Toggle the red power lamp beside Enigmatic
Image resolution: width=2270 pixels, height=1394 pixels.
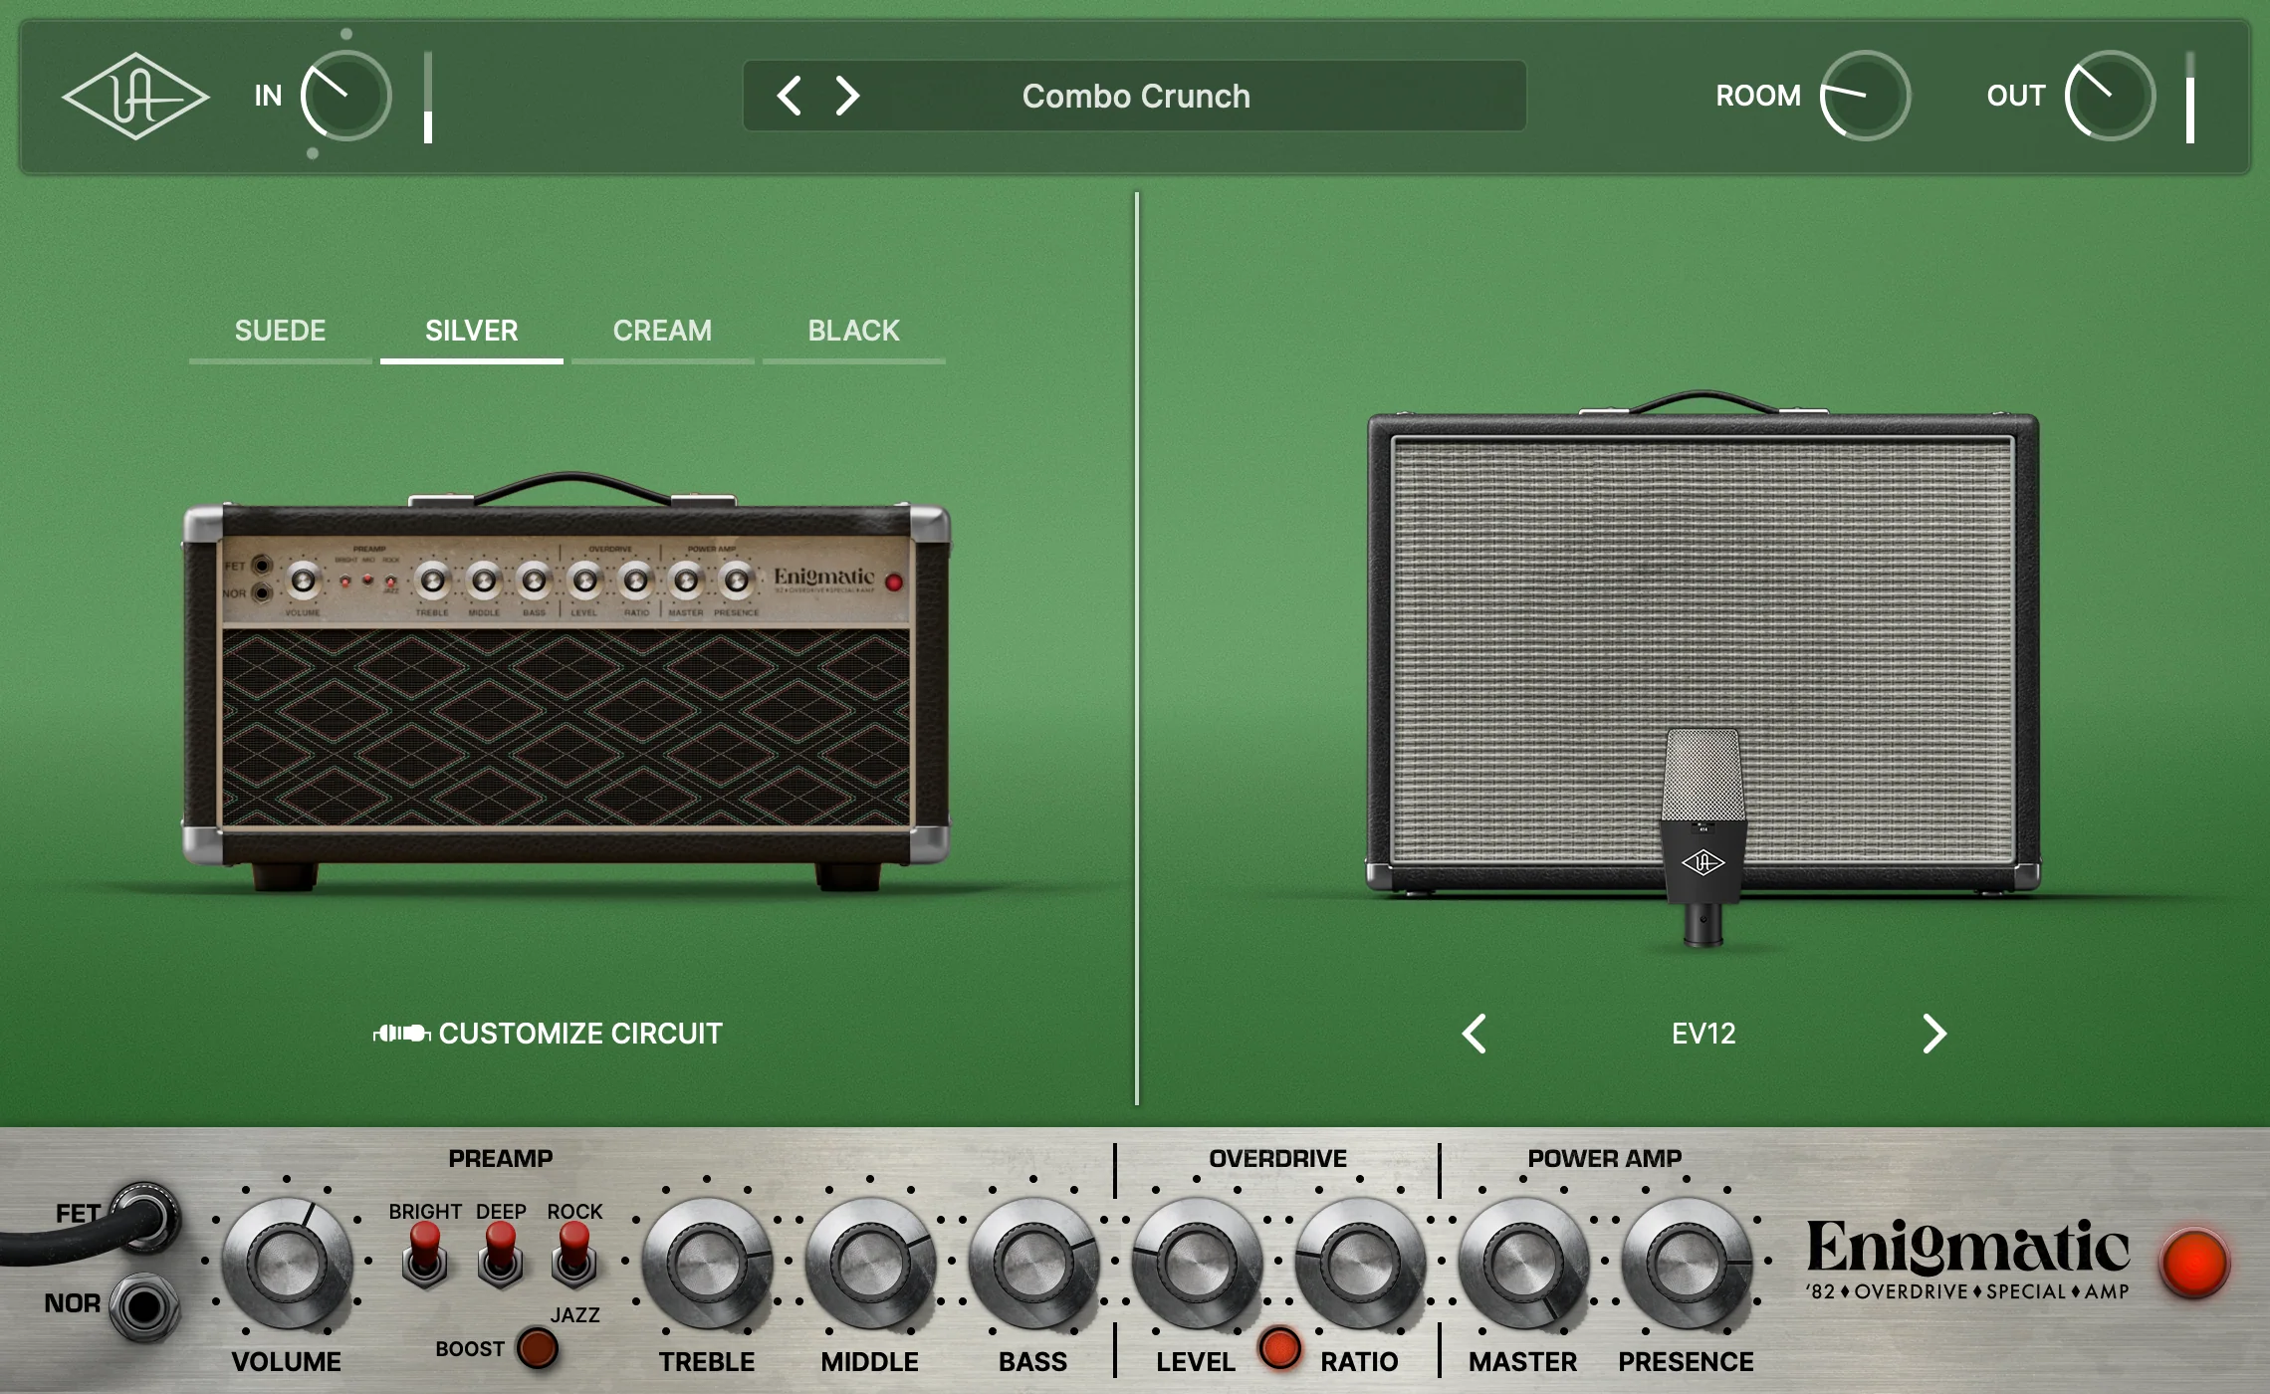click(2194, 1264)
